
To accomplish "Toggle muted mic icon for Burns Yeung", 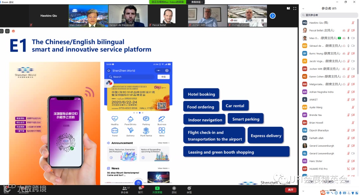I will tap(348, 53).
